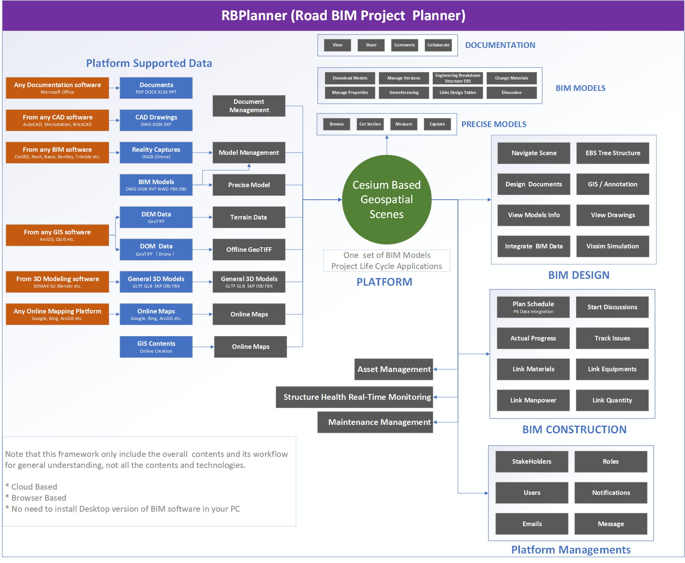Select View Drawings box

tap(613, 215)
